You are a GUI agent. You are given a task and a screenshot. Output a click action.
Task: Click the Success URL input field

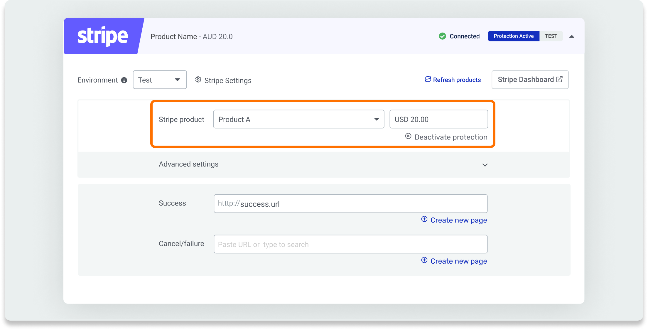point(351,203)
